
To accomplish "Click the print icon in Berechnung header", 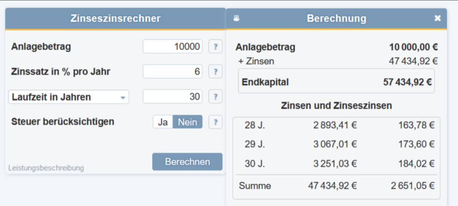I will [x=237, y=18].
